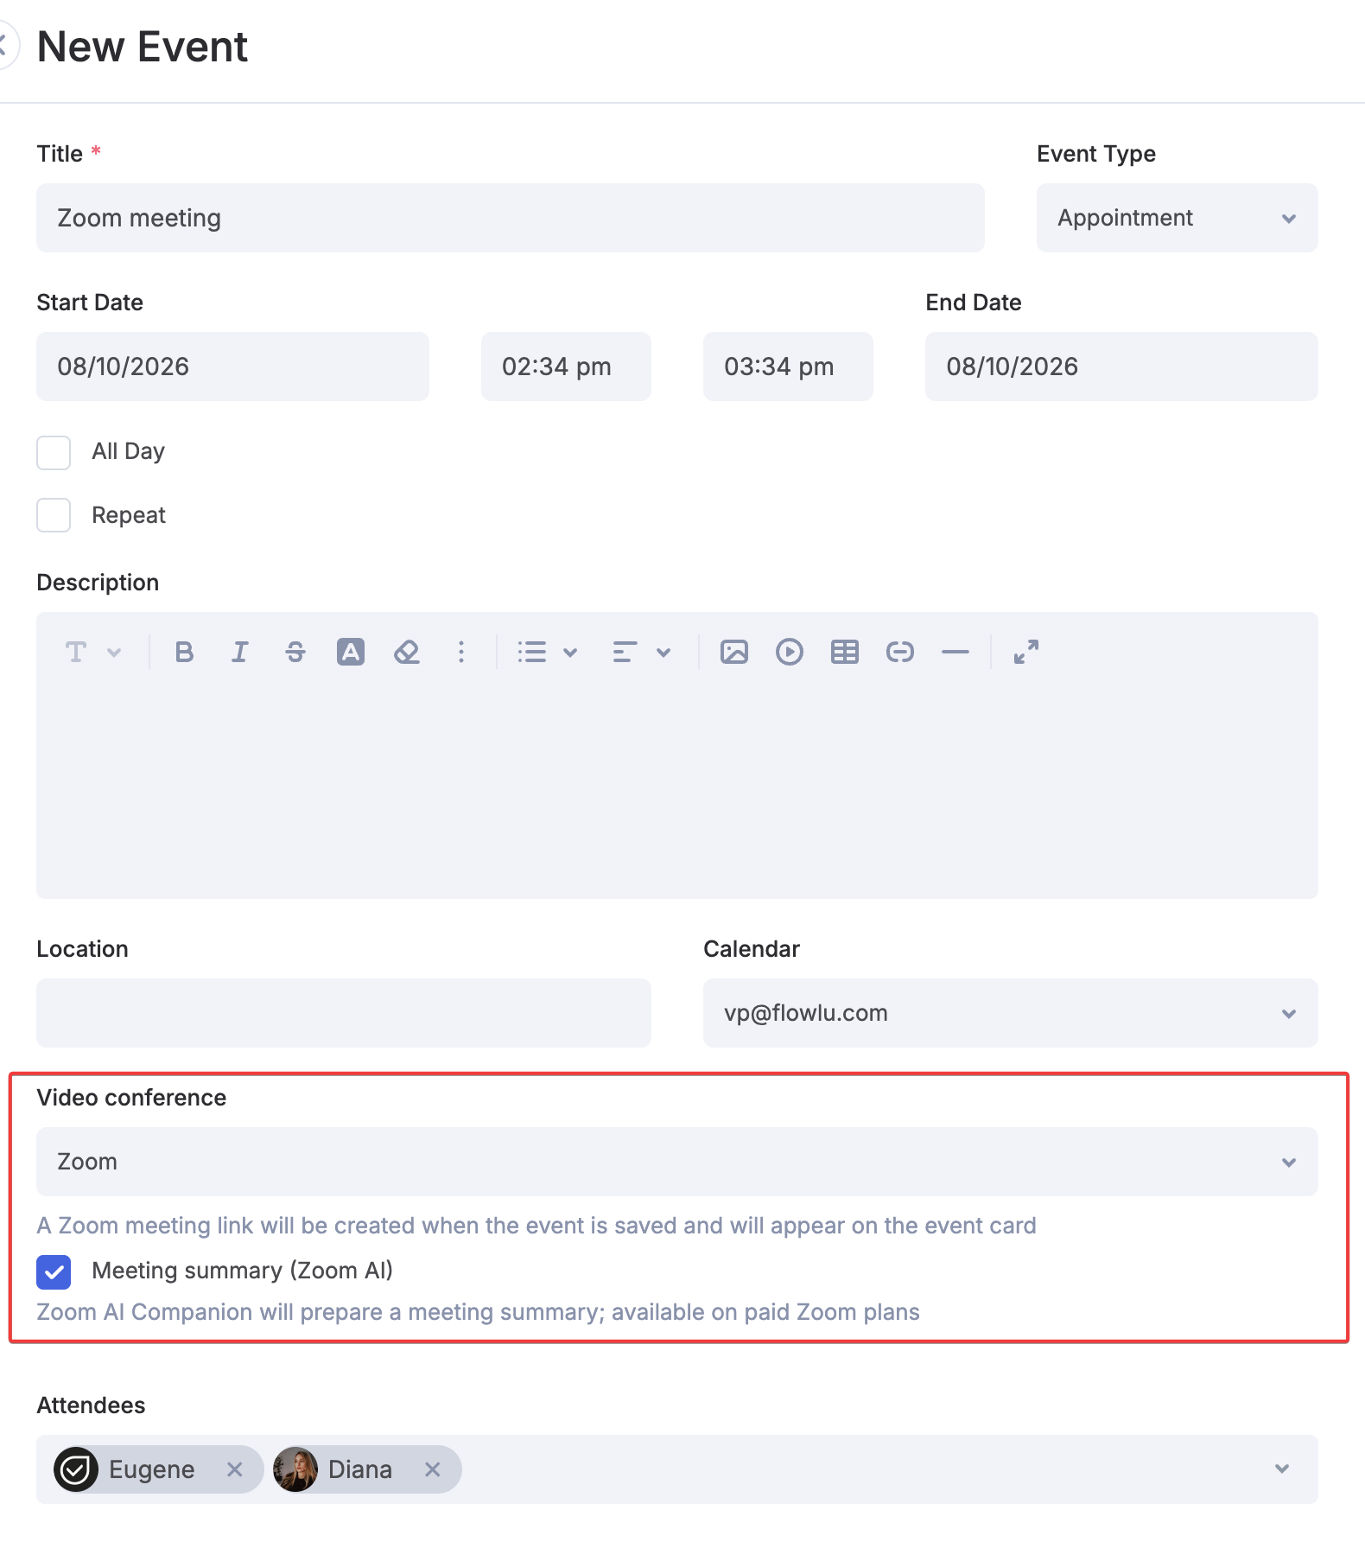Open the Video conference dropdown
Viewport: 1365px width, 1542px height.
677,1162
